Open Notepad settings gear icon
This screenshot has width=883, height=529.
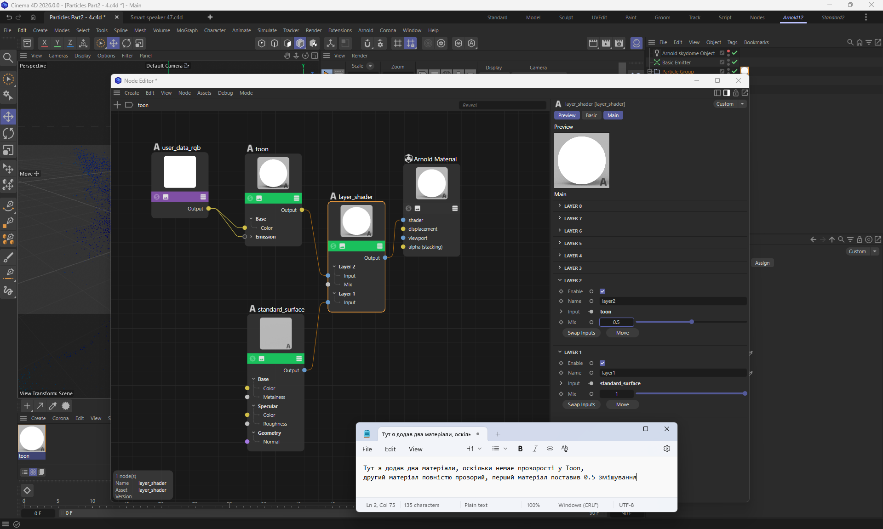pos(667,449)
